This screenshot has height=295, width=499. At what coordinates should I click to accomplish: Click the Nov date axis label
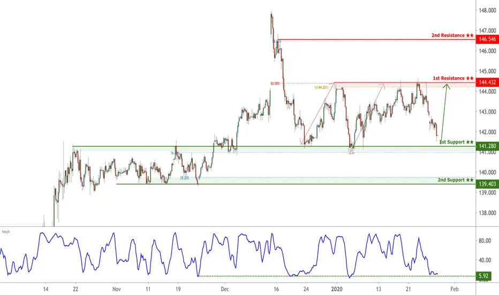117,289
